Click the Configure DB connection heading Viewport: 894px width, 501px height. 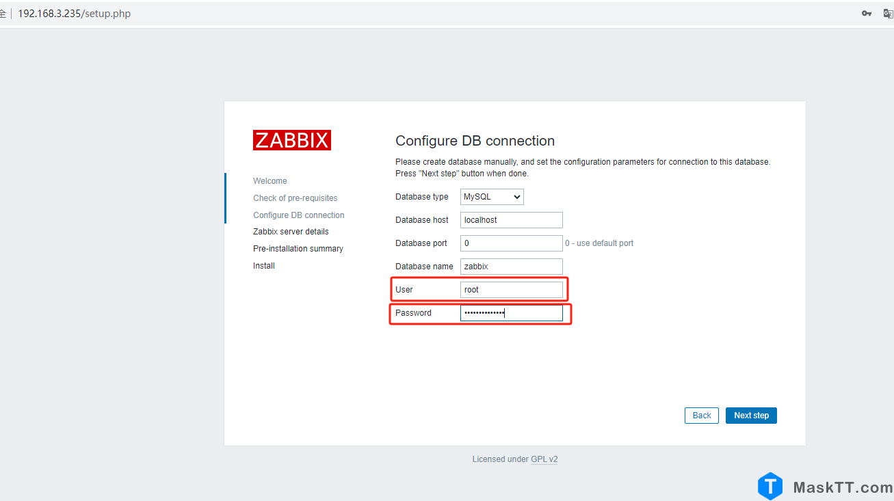(x=475, y=141)
